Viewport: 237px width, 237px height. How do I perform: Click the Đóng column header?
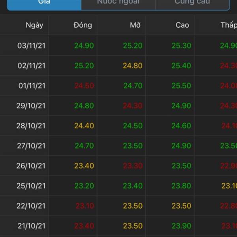coord(83,25)
